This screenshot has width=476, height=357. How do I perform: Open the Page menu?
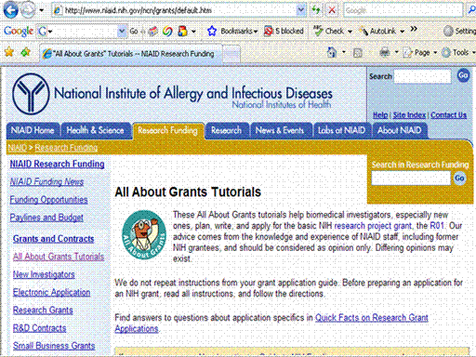click(420, 53)
